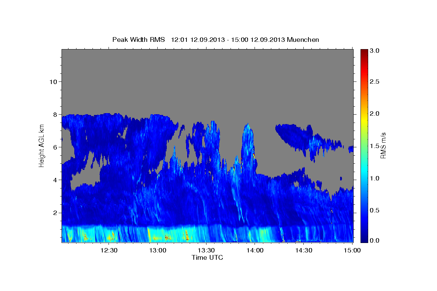Image resolution: width=437 pixels, height=291 pixels.
Task: Click the dark blue bottom of colorbar
Action: click(364, 239)
